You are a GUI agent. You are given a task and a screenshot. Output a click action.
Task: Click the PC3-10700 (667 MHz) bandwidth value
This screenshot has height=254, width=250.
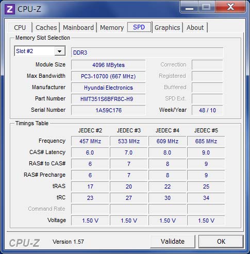pyautogui.click(x=108, y=76)
